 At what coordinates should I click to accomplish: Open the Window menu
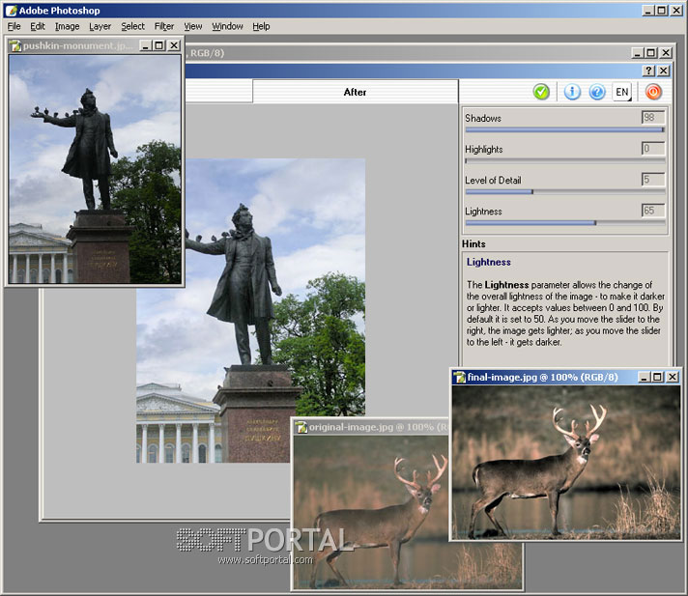click(227, 26)
